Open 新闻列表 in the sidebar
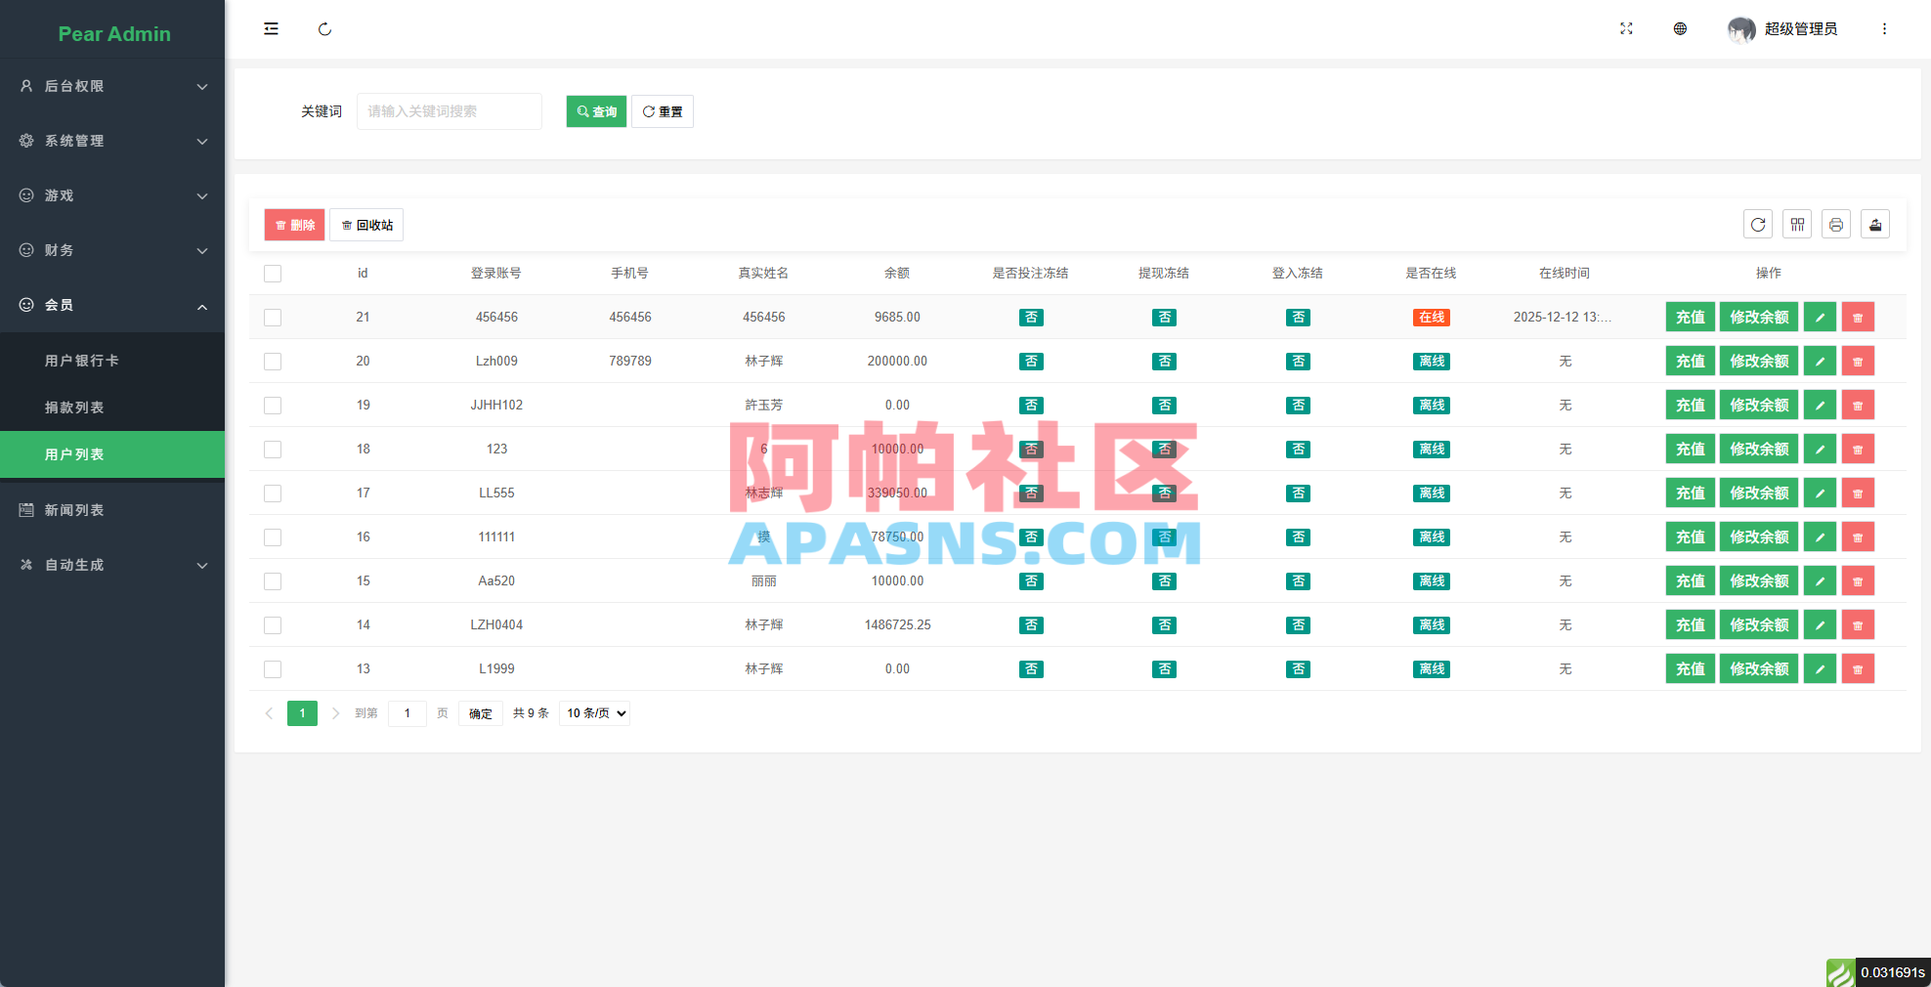This screenshot has width=1931, height=987. [x=112, y=510]
